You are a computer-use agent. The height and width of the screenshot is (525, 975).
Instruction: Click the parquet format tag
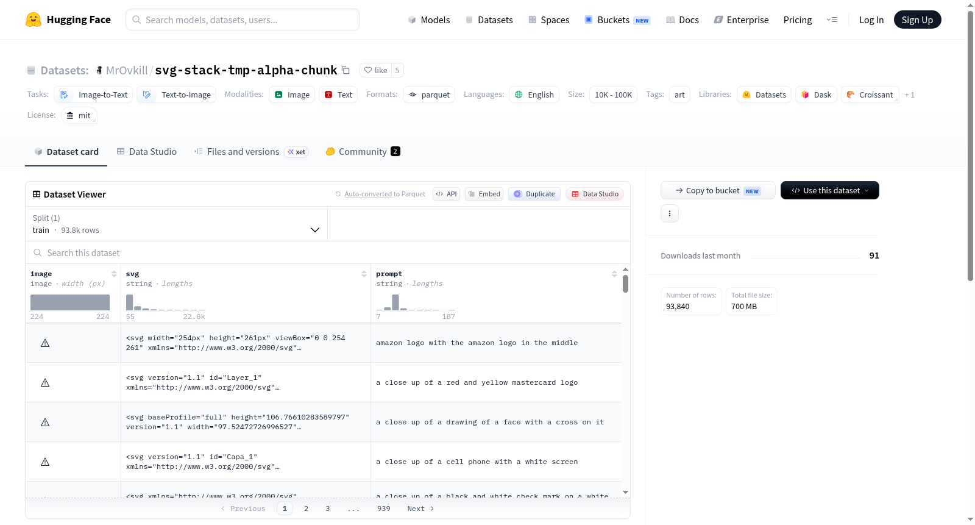pos(429,95)
